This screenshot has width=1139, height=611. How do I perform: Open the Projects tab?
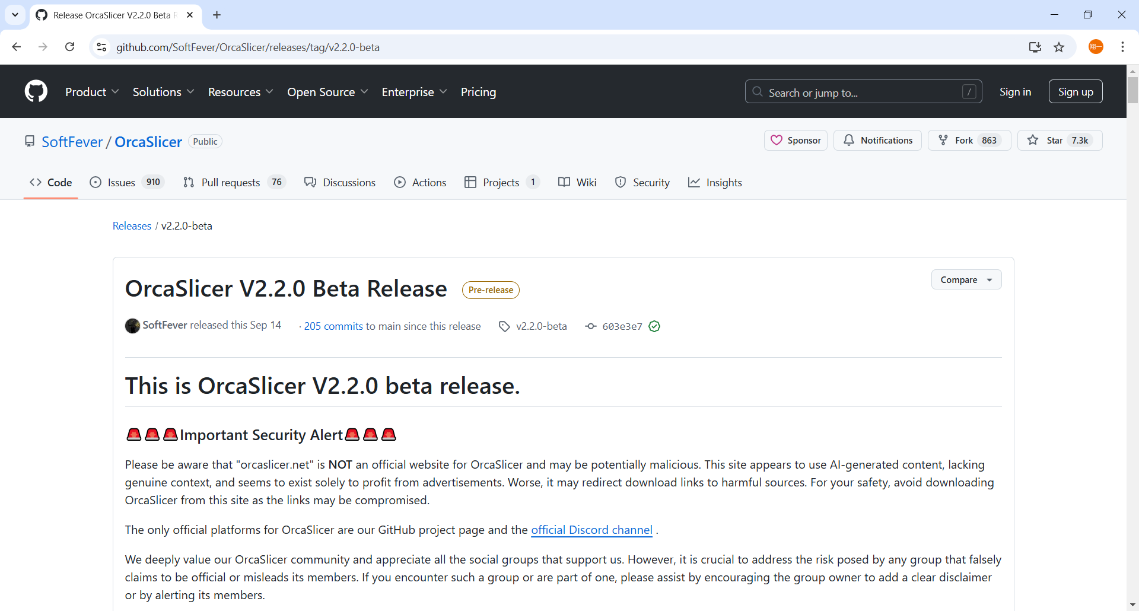501,182
